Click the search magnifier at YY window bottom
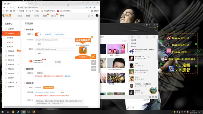Image resolution: width=203 pixels, height=114 pixels. coord(156,97)
